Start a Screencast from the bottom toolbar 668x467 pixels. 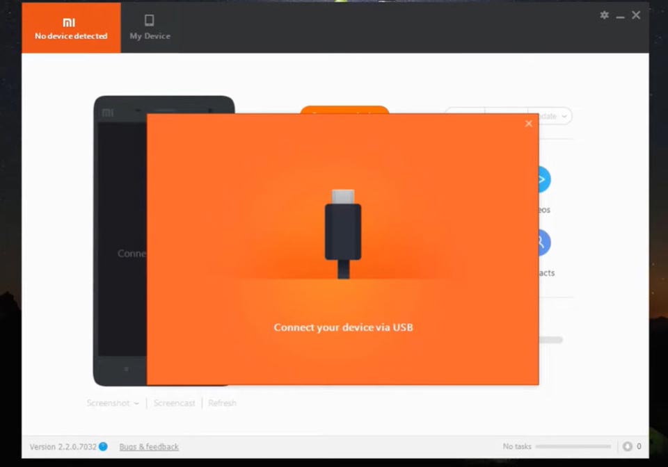[x=174, y=403]
